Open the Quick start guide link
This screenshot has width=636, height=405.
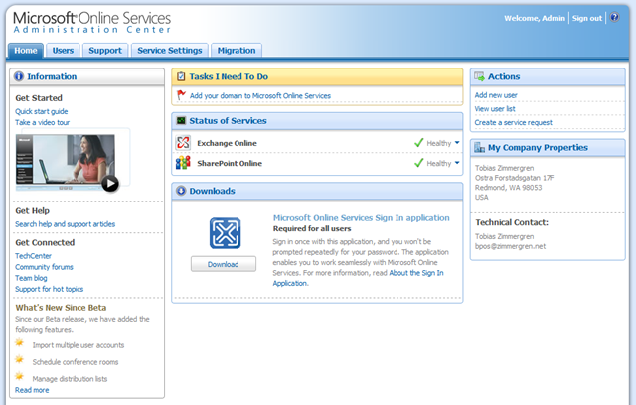click(42, 111)
